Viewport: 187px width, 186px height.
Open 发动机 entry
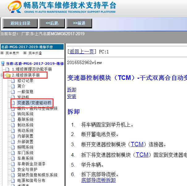(23, 97)
